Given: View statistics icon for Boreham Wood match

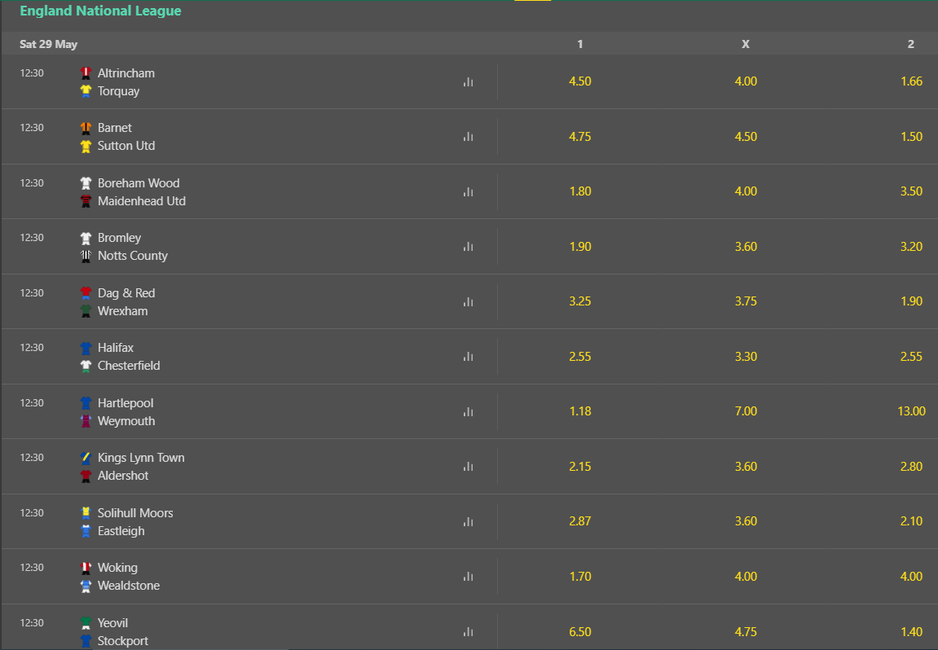Looking at the screenshot, I should (468, 192).
